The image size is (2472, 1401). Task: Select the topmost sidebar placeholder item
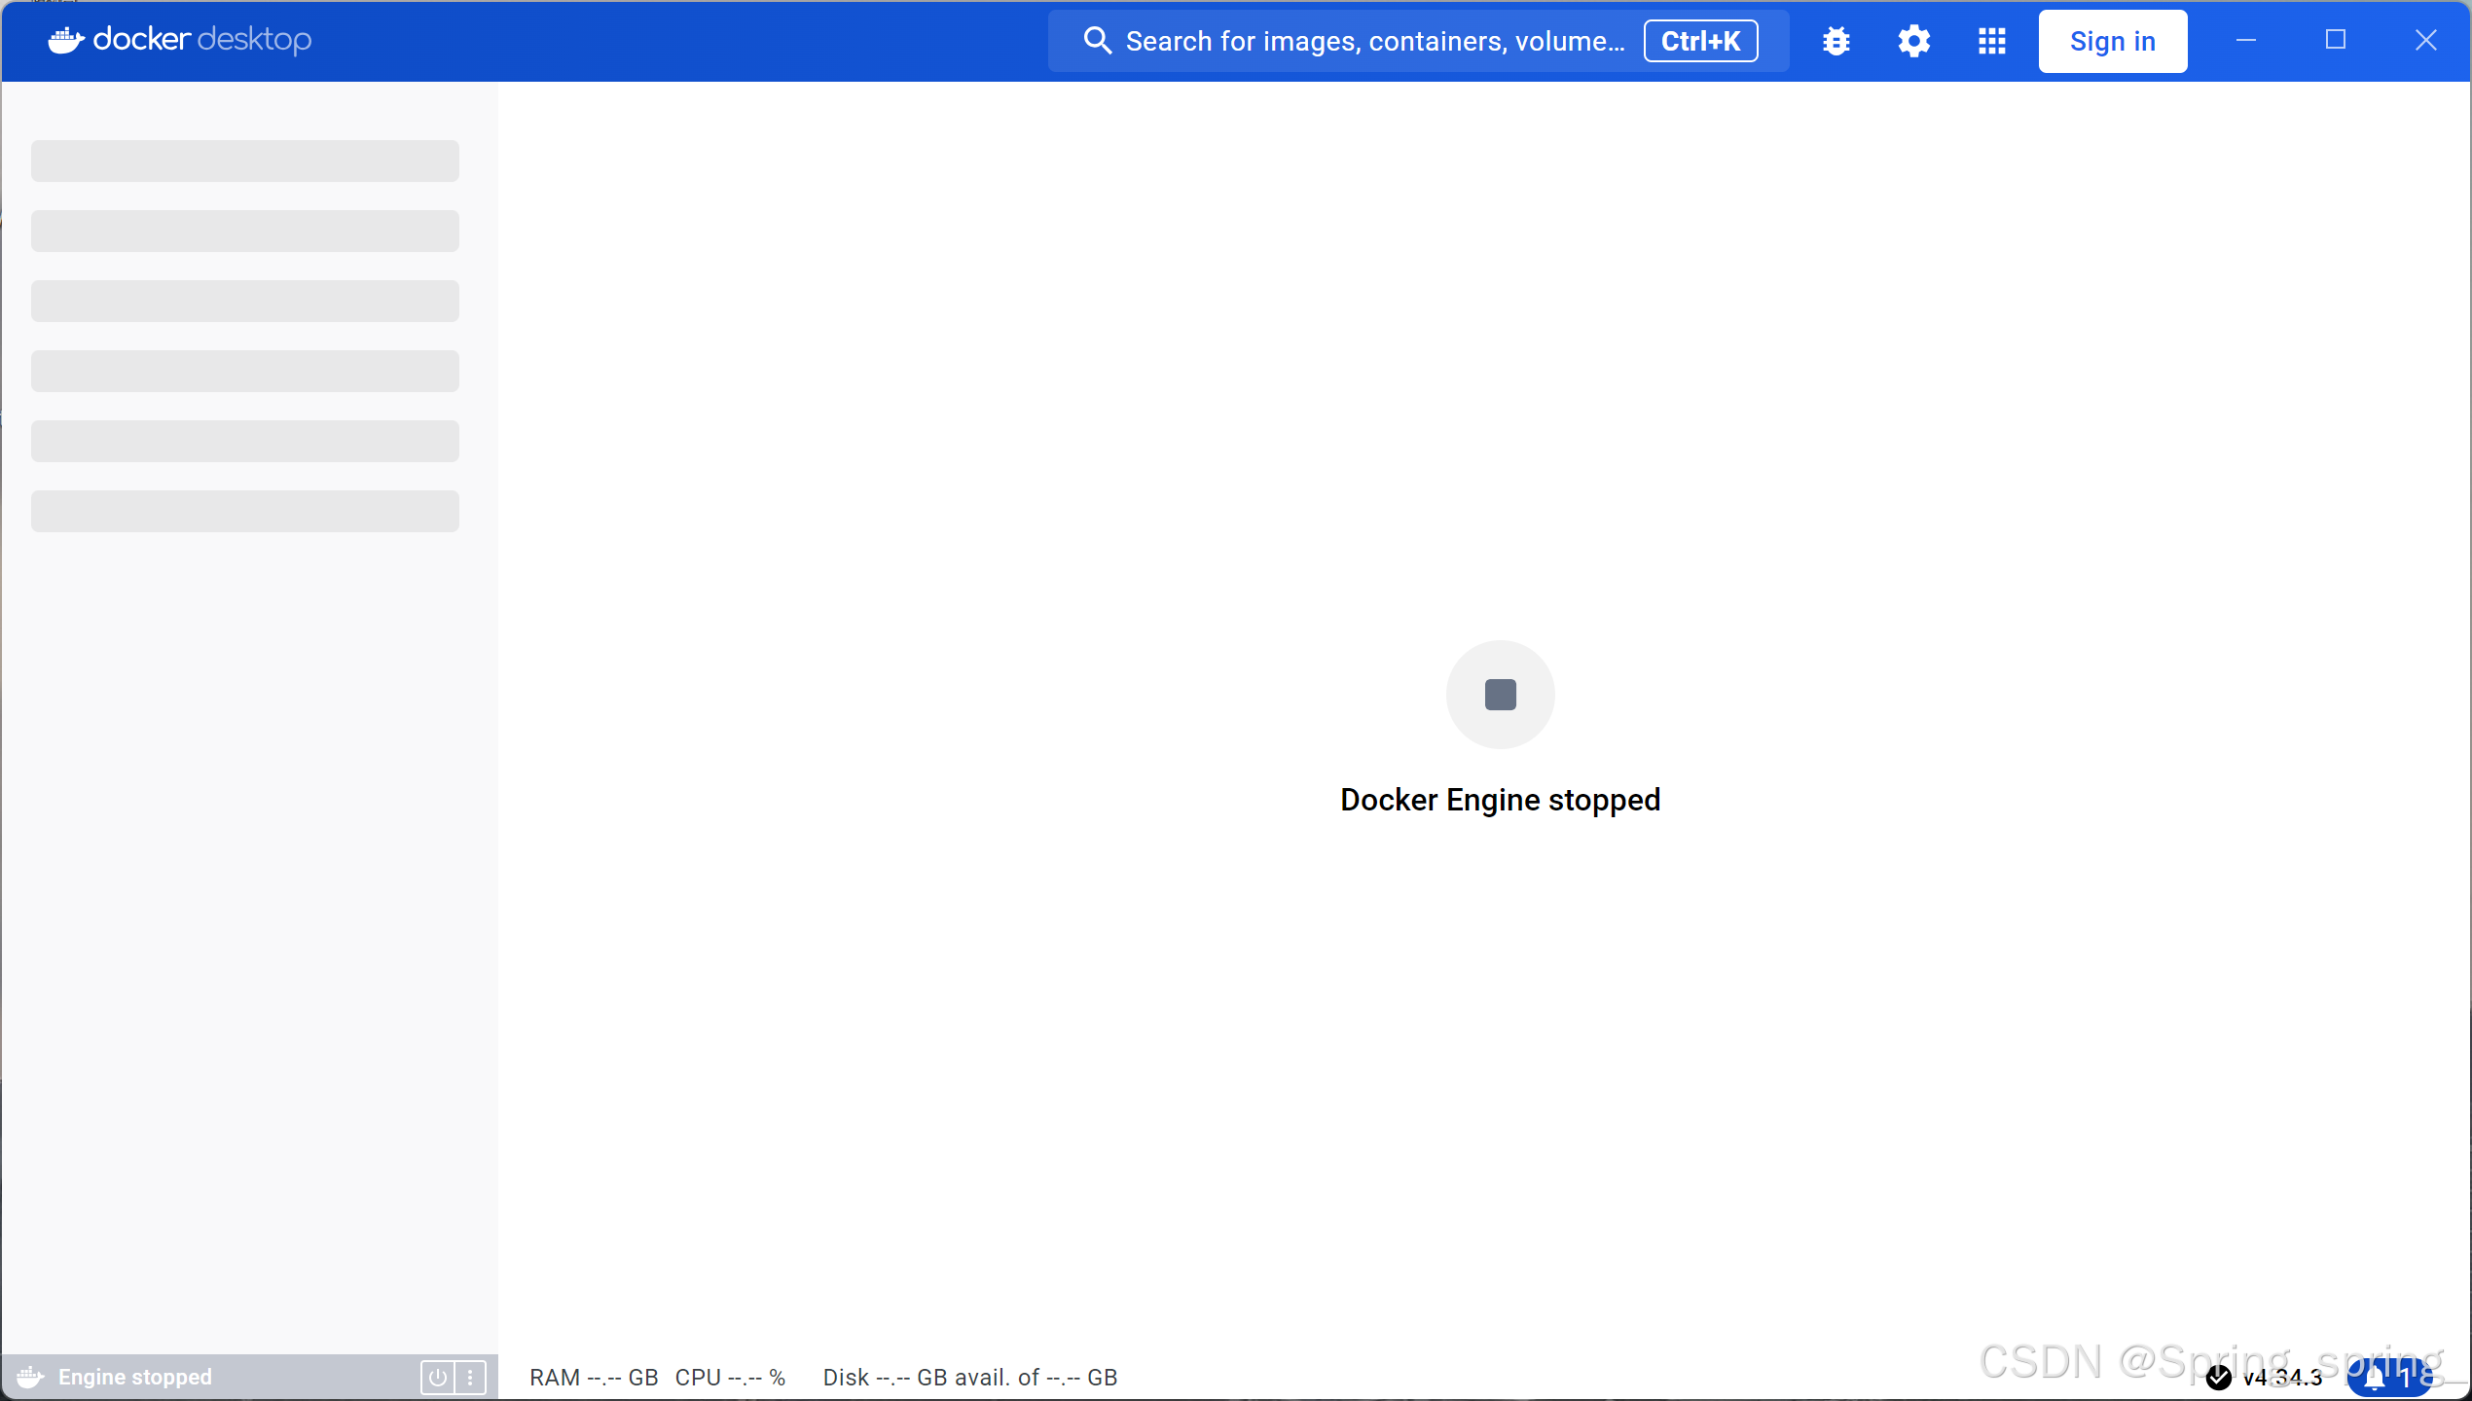(x=245, y=161)
